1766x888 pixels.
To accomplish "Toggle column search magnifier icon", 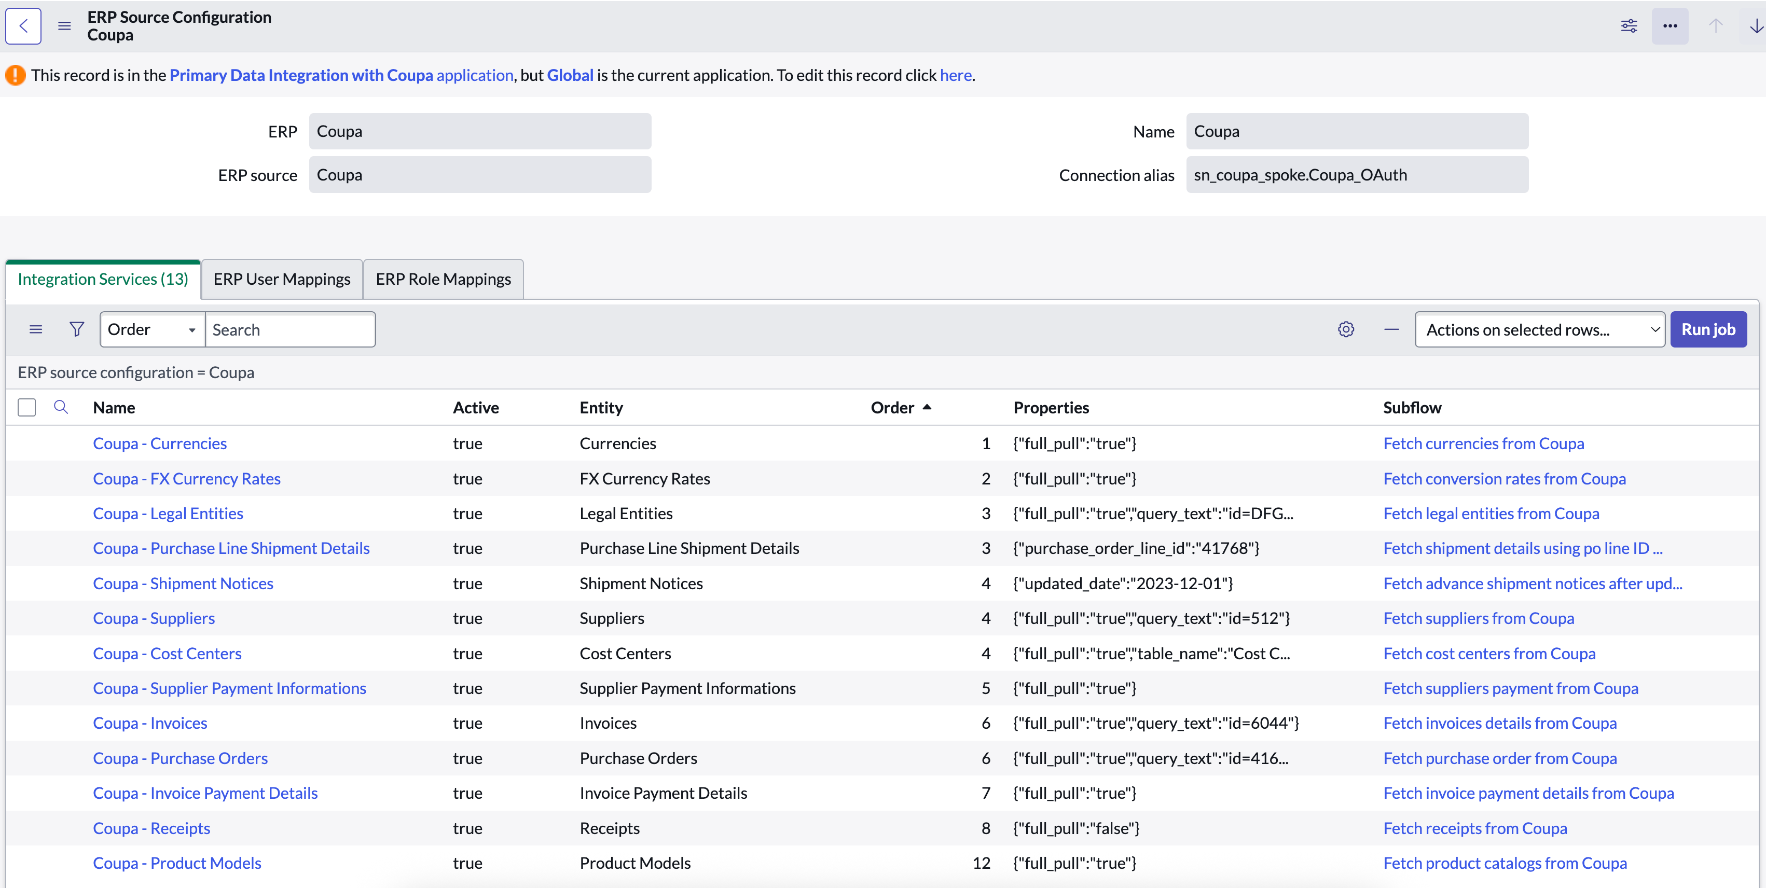I will click(x=61, y=407).
